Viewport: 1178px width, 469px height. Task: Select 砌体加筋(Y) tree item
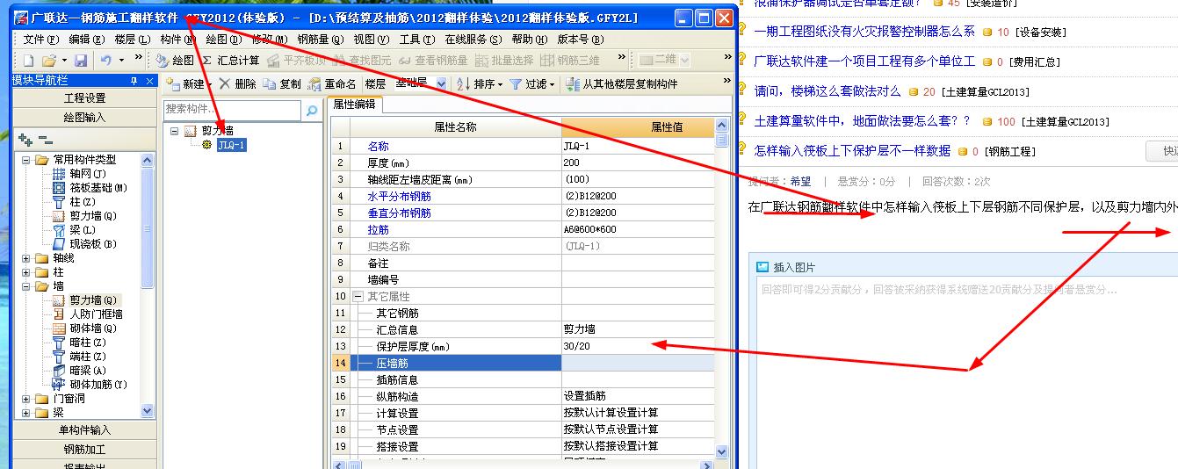[x=90, y=385]
